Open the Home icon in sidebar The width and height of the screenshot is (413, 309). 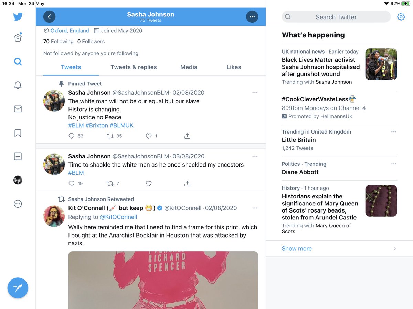coord(18,37)
